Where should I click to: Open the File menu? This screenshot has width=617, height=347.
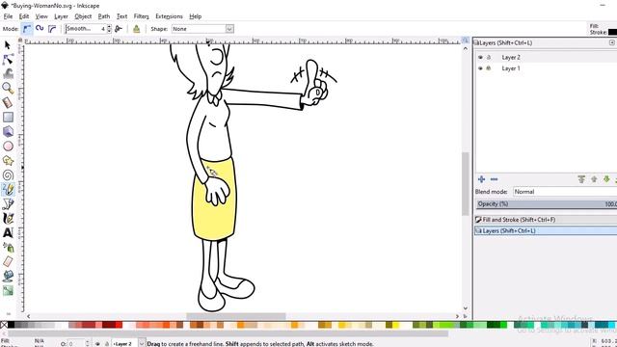pyautogui.click(x=9, y=16)
